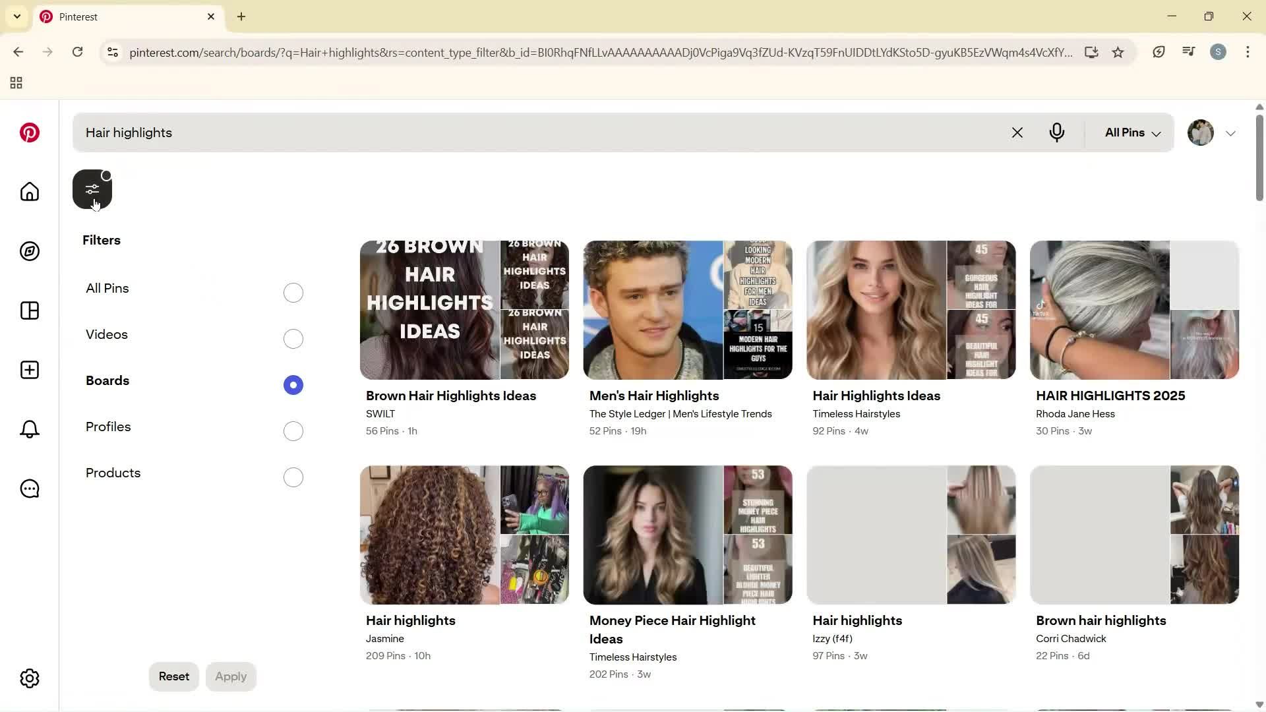The width and height of the screenshot is (1266, 712).
Task: Start voice search with the microphone icon
Action: 1057,133
